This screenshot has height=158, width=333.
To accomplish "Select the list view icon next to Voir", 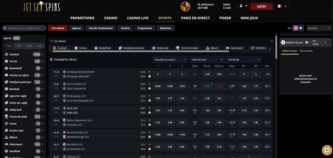I will (296, 28).
